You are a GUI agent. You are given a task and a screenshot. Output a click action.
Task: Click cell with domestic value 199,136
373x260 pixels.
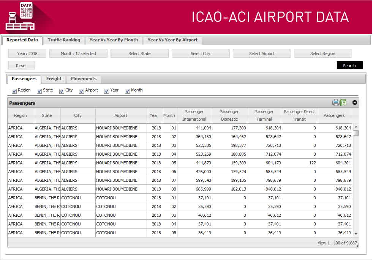click(x=229, y=180)
